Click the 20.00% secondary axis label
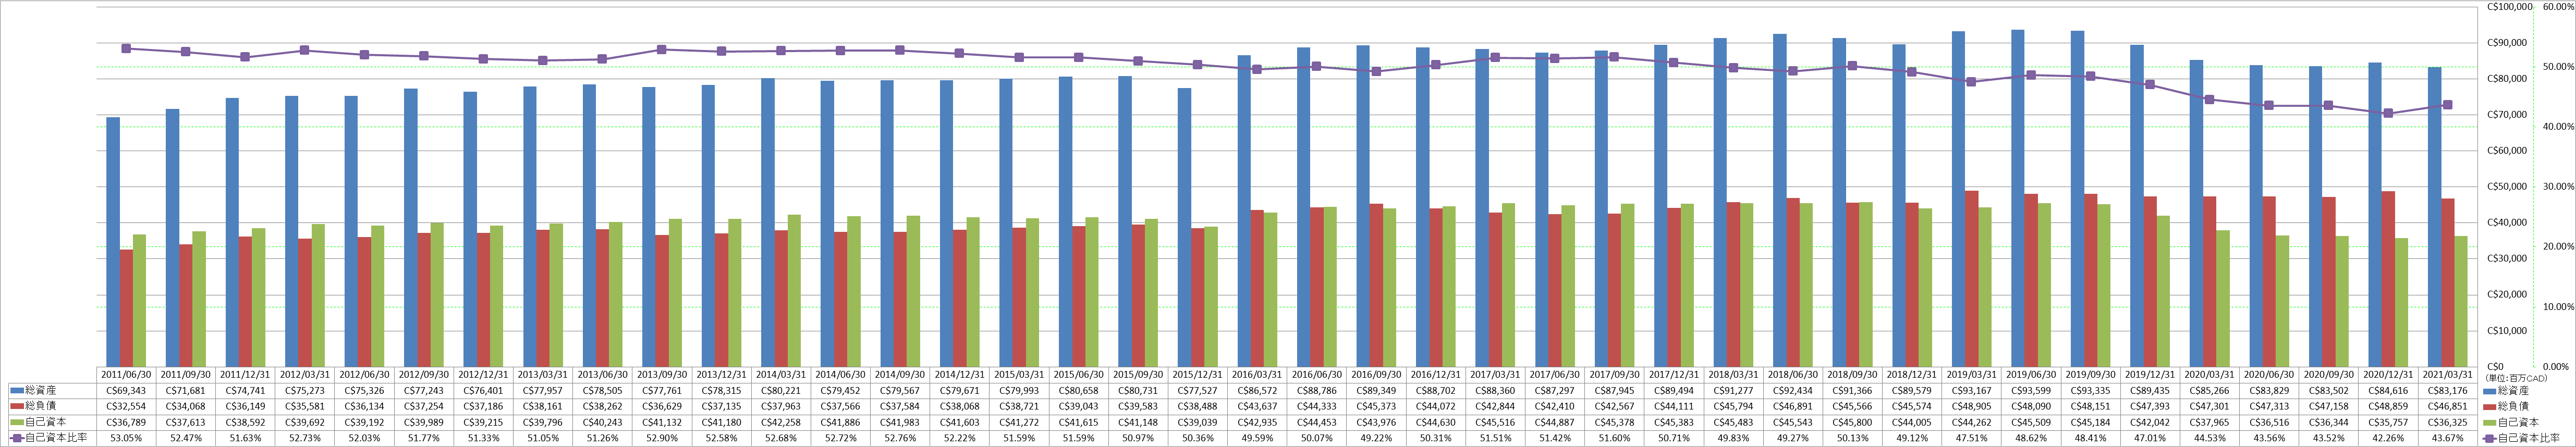This screenshot has height=447, width=2576. pos(2558,247)
